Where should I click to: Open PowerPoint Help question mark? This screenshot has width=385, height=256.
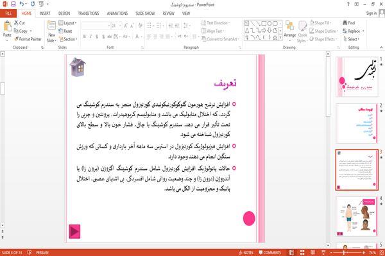[x=348, y=4]
